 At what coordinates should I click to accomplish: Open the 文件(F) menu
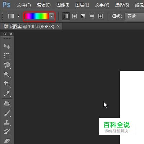click(24, 5)
